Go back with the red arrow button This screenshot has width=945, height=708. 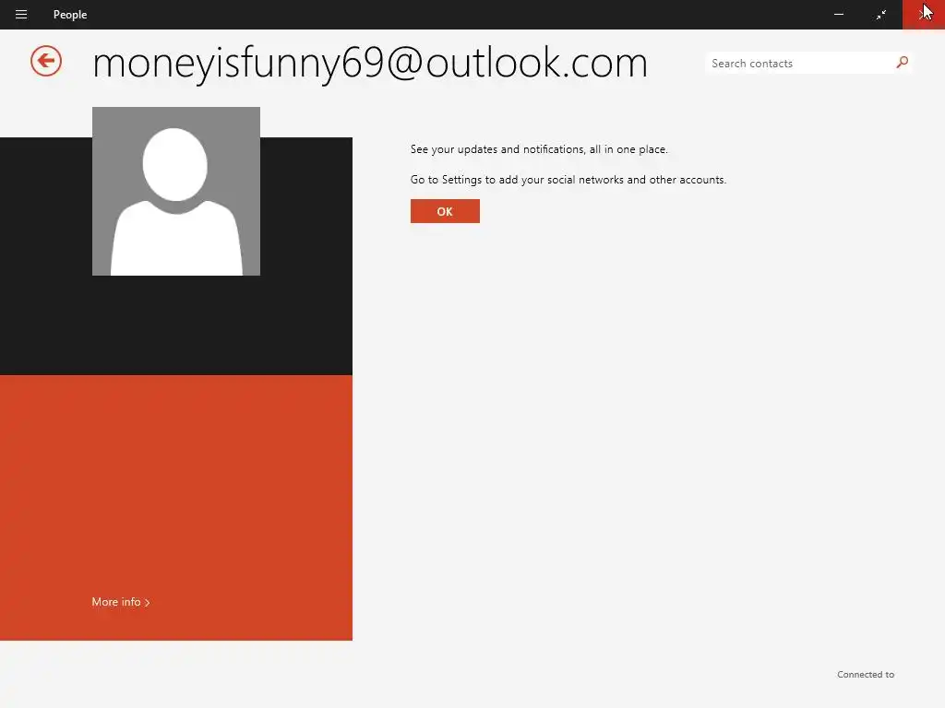click(x=46, y=61)
